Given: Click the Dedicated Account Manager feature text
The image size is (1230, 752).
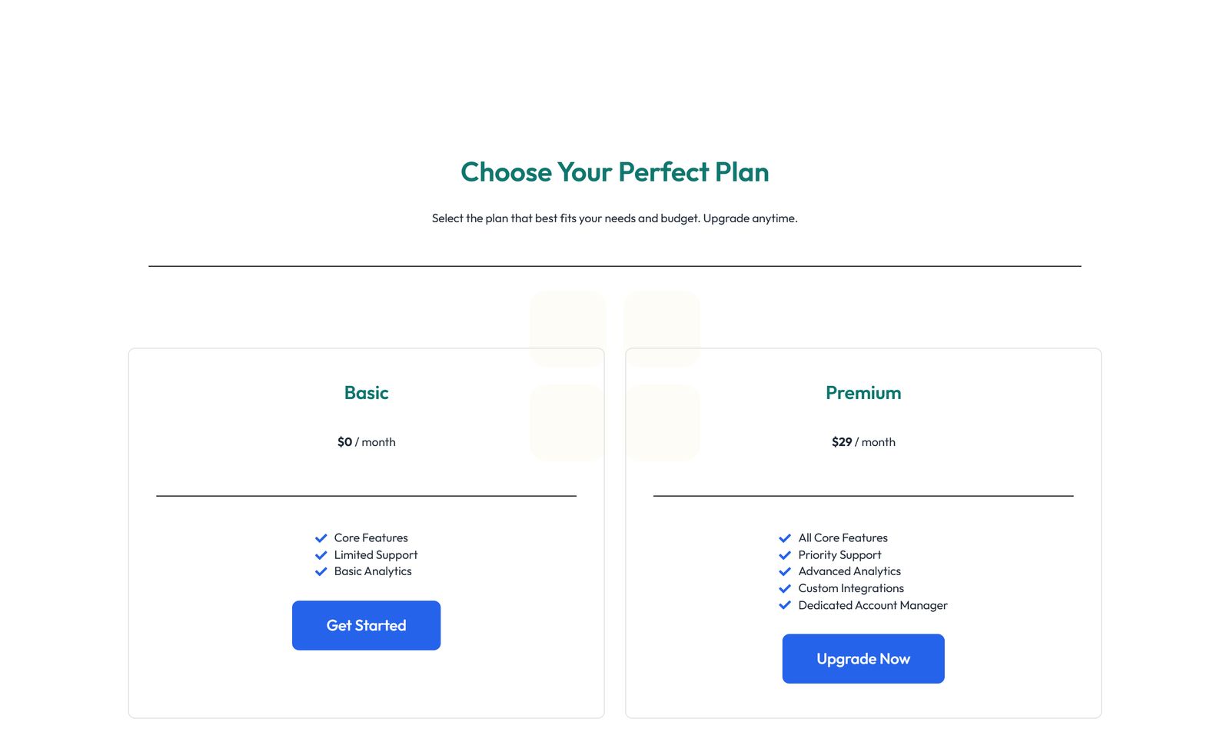Looking at the screenshot, I should coord(873,605).
